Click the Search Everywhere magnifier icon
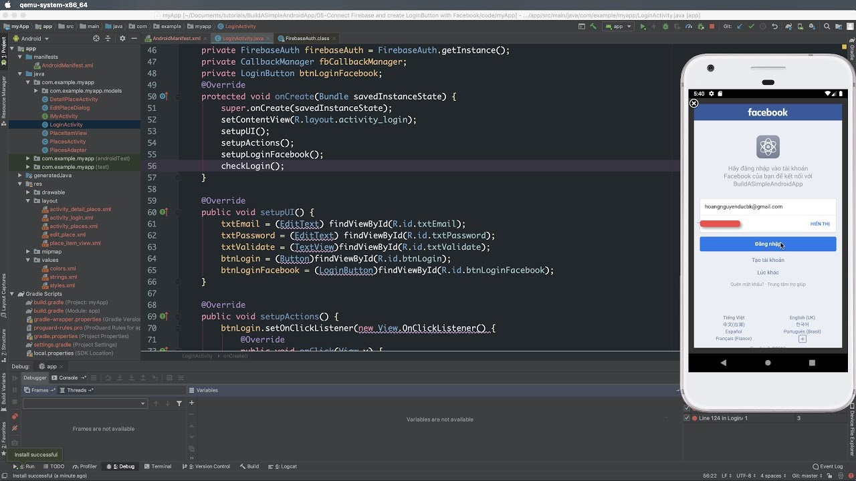This screenshot has height=481, width=856. [x=827, y=27]
